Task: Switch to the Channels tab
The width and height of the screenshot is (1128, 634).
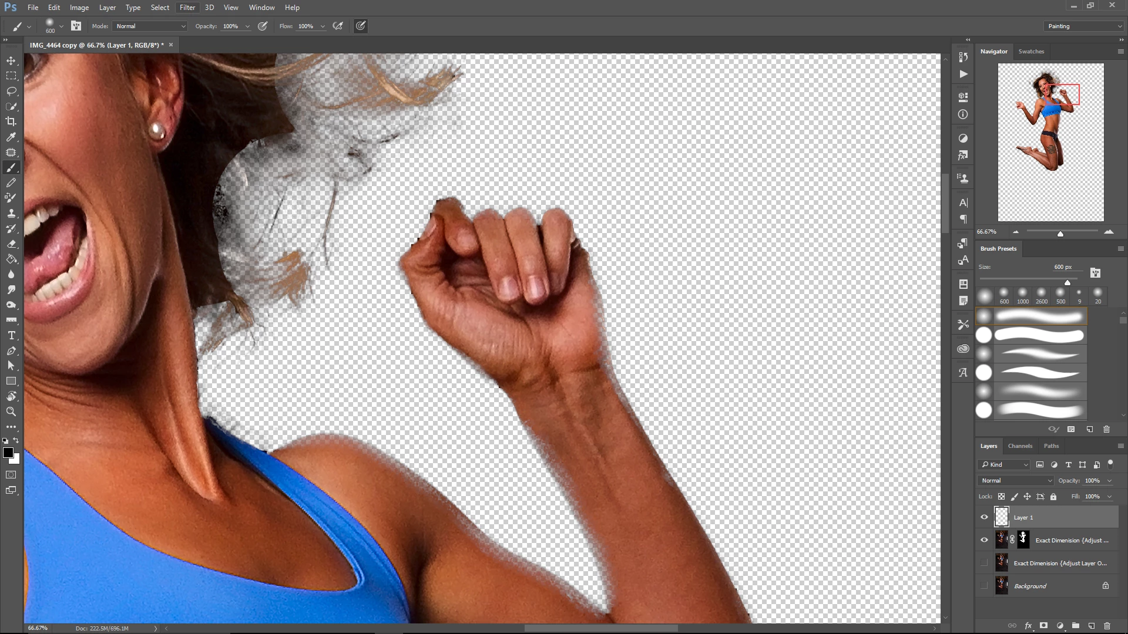Action: (x=1020, y=446)
